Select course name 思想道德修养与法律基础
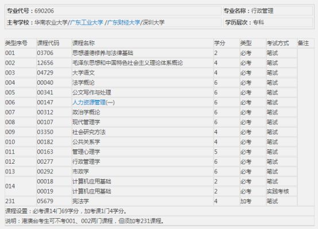Viewport: 318px width, 229px height. [103, 53]
